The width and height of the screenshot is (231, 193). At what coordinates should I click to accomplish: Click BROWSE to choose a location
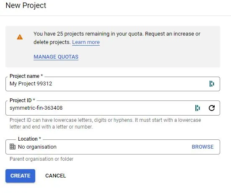click(202, 147)
